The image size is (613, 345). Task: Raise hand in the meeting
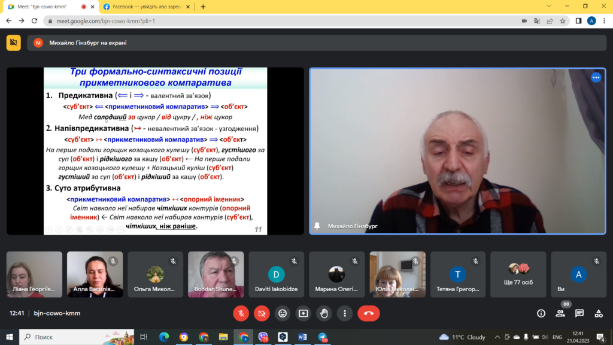tap(324, 313)
